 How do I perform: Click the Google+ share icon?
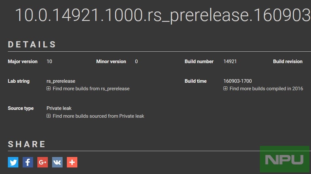(x=43, y=162)
